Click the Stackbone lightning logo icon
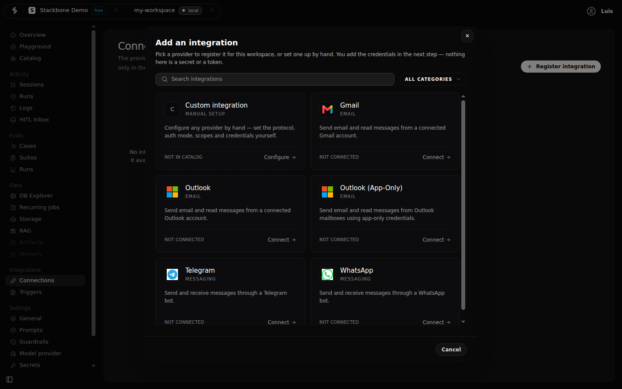Image resolution: width=622 pixels, height=389 pixels. click(x=15, y=10)
